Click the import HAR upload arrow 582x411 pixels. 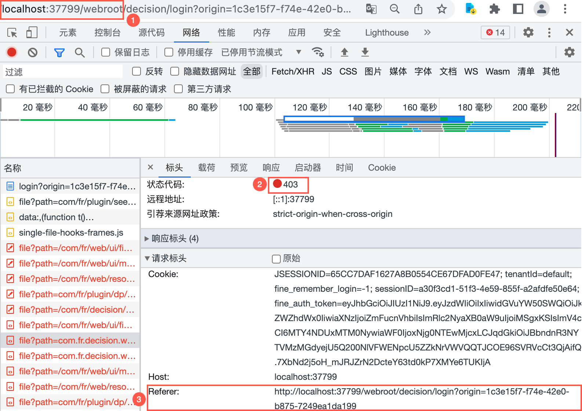click(x=344, y=52)
